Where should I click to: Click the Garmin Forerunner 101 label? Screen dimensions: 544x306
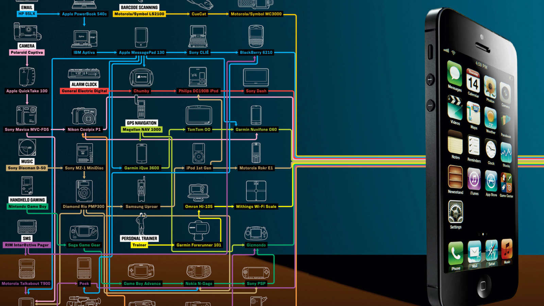coord(199,245)
